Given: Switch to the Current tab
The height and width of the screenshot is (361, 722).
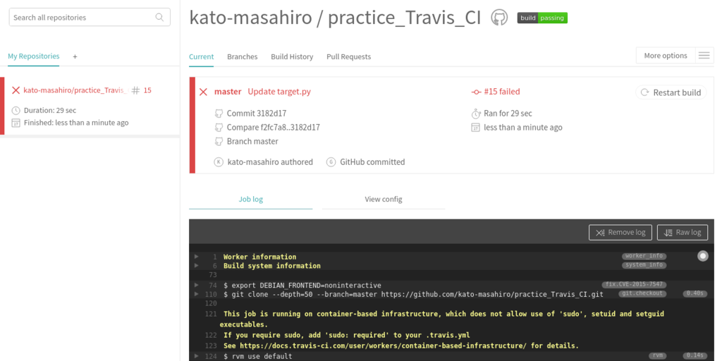Looking at the screenshot, I should point(201,56).
